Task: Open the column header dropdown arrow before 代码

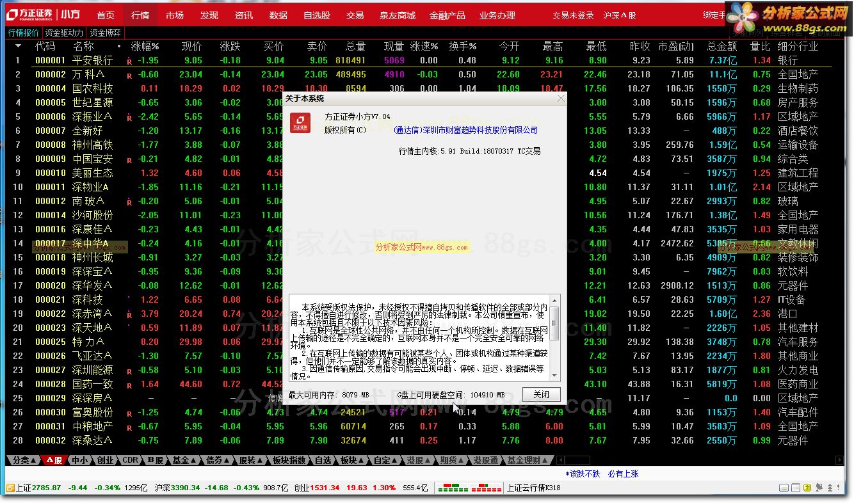Action: pos(18,46)
